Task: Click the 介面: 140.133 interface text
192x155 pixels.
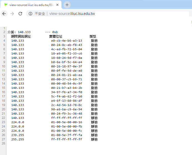Action: pyautogui.click(x=19, y=32)
